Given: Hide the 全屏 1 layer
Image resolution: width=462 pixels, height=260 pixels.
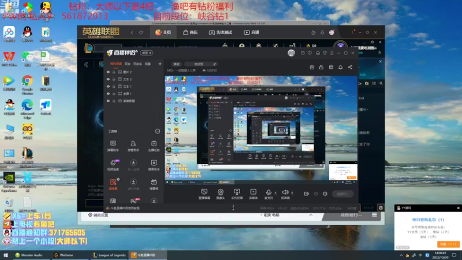Looking at the screenshot, I should tap(108, 94).
